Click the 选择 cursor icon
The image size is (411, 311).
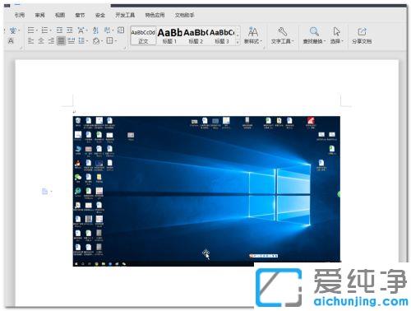[337, 31]
